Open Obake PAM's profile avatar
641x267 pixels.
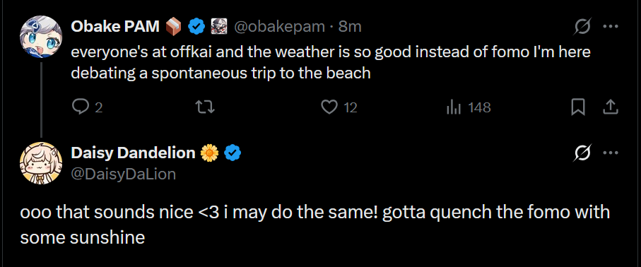pyautogui.click(x=41, y=37)
